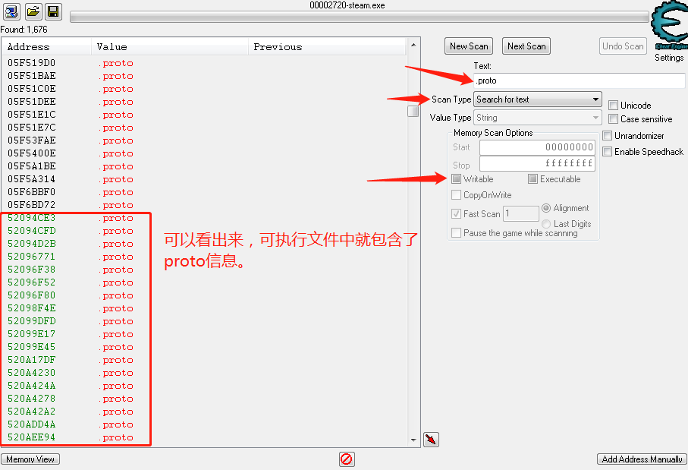Viewport: 688px width, 470px height.
Task: Click the Next Scan button
Action: tap(526, 46)
